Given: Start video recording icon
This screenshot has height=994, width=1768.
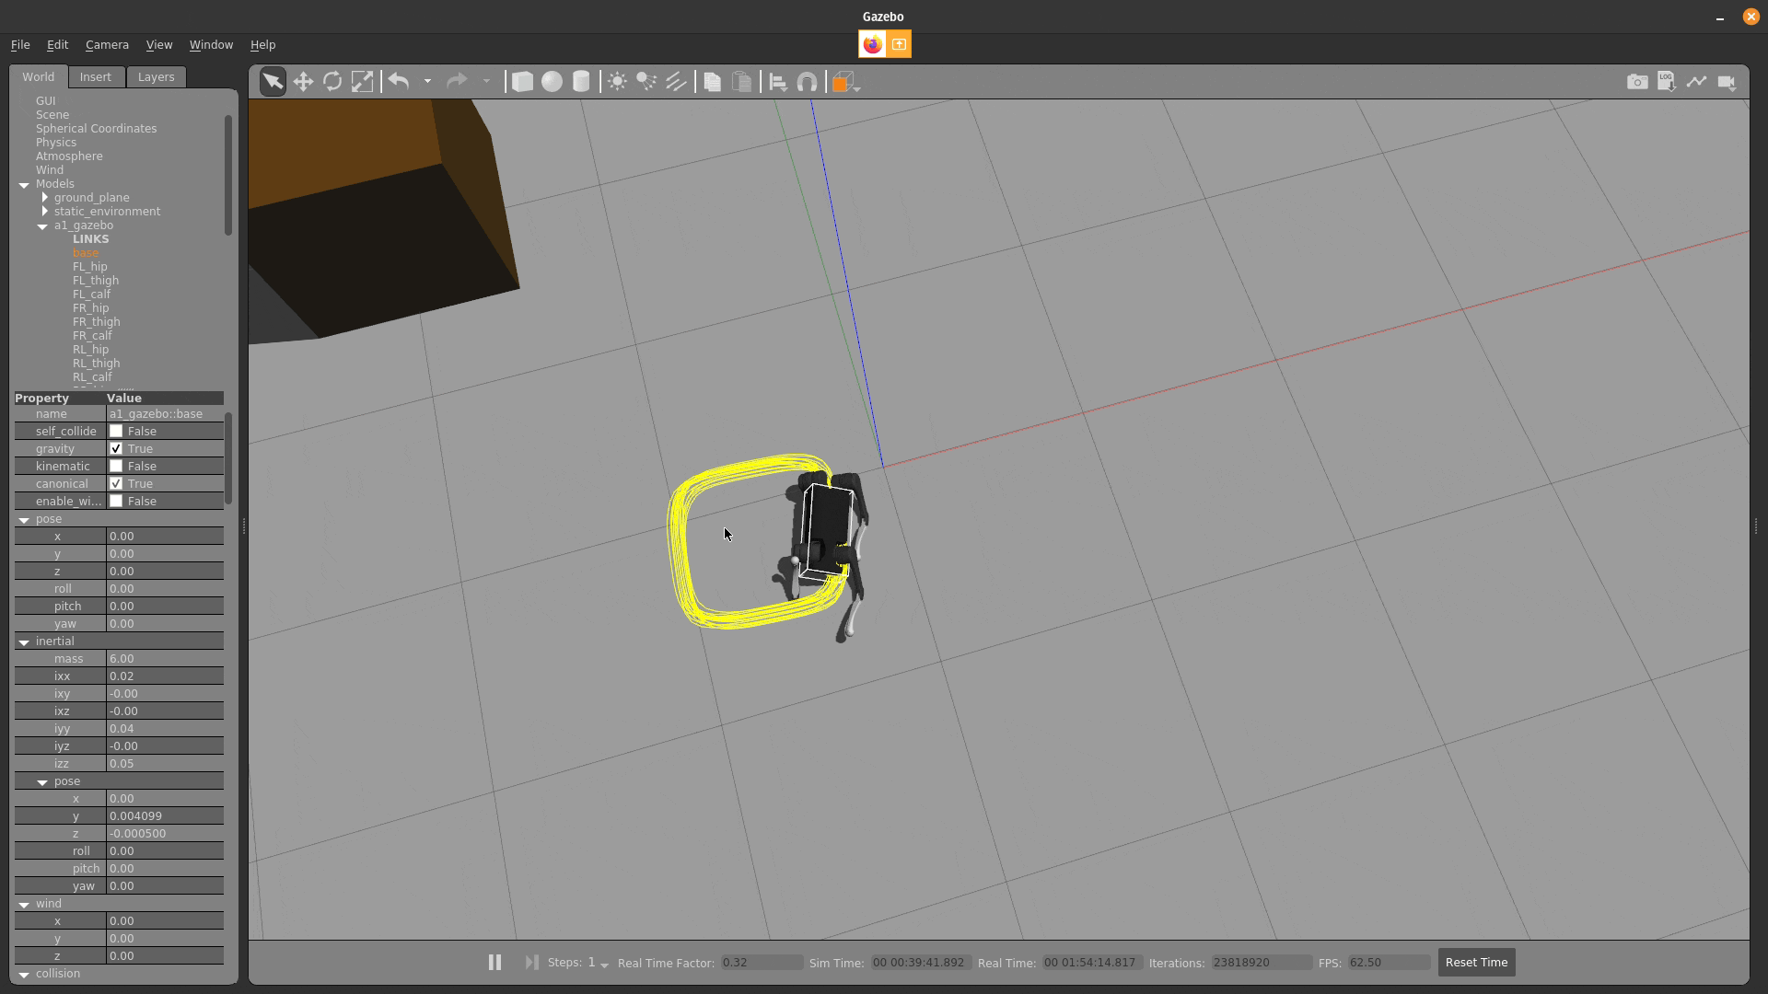Looking at the screenshot, I should click(x=1727, y=82).
